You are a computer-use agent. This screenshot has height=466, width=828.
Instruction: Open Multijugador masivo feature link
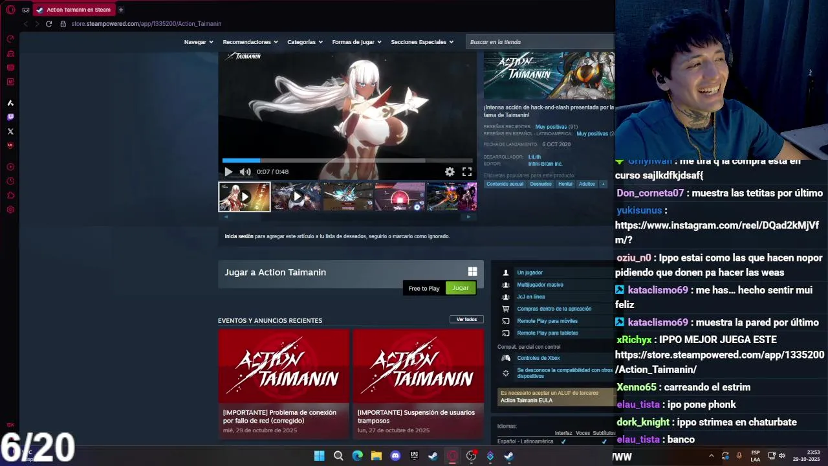tap(540, 285)
